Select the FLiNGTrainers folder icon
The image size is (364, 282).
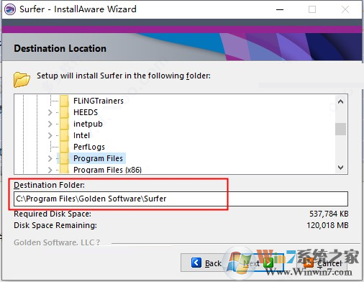[x=64, y=101]
